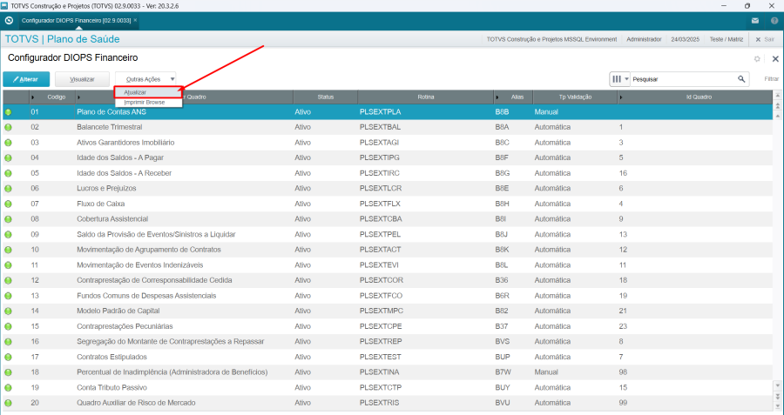This screenshot has width=784, height=415.
Task: Select row Lucros e Prejuízos
Action: 388,188
